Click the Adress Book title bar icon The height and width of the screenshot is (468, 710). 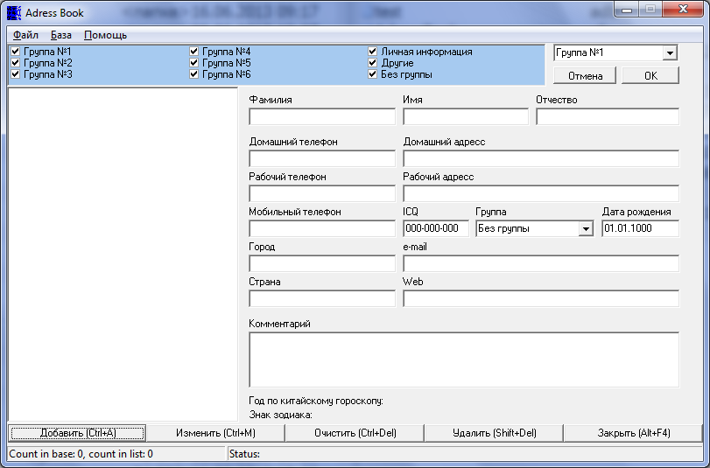click(13, 12)
